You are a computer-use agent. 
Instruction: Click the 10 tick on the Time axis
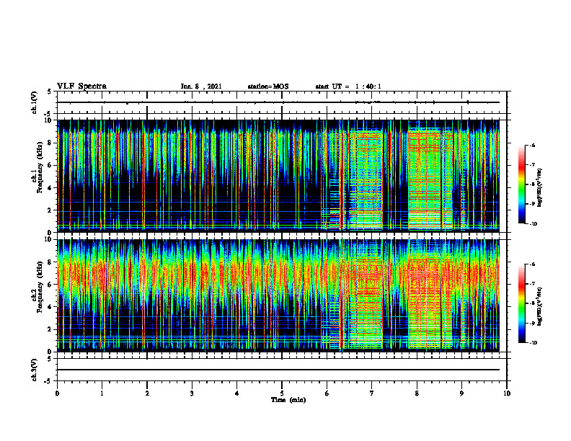[x=507, y=393]
